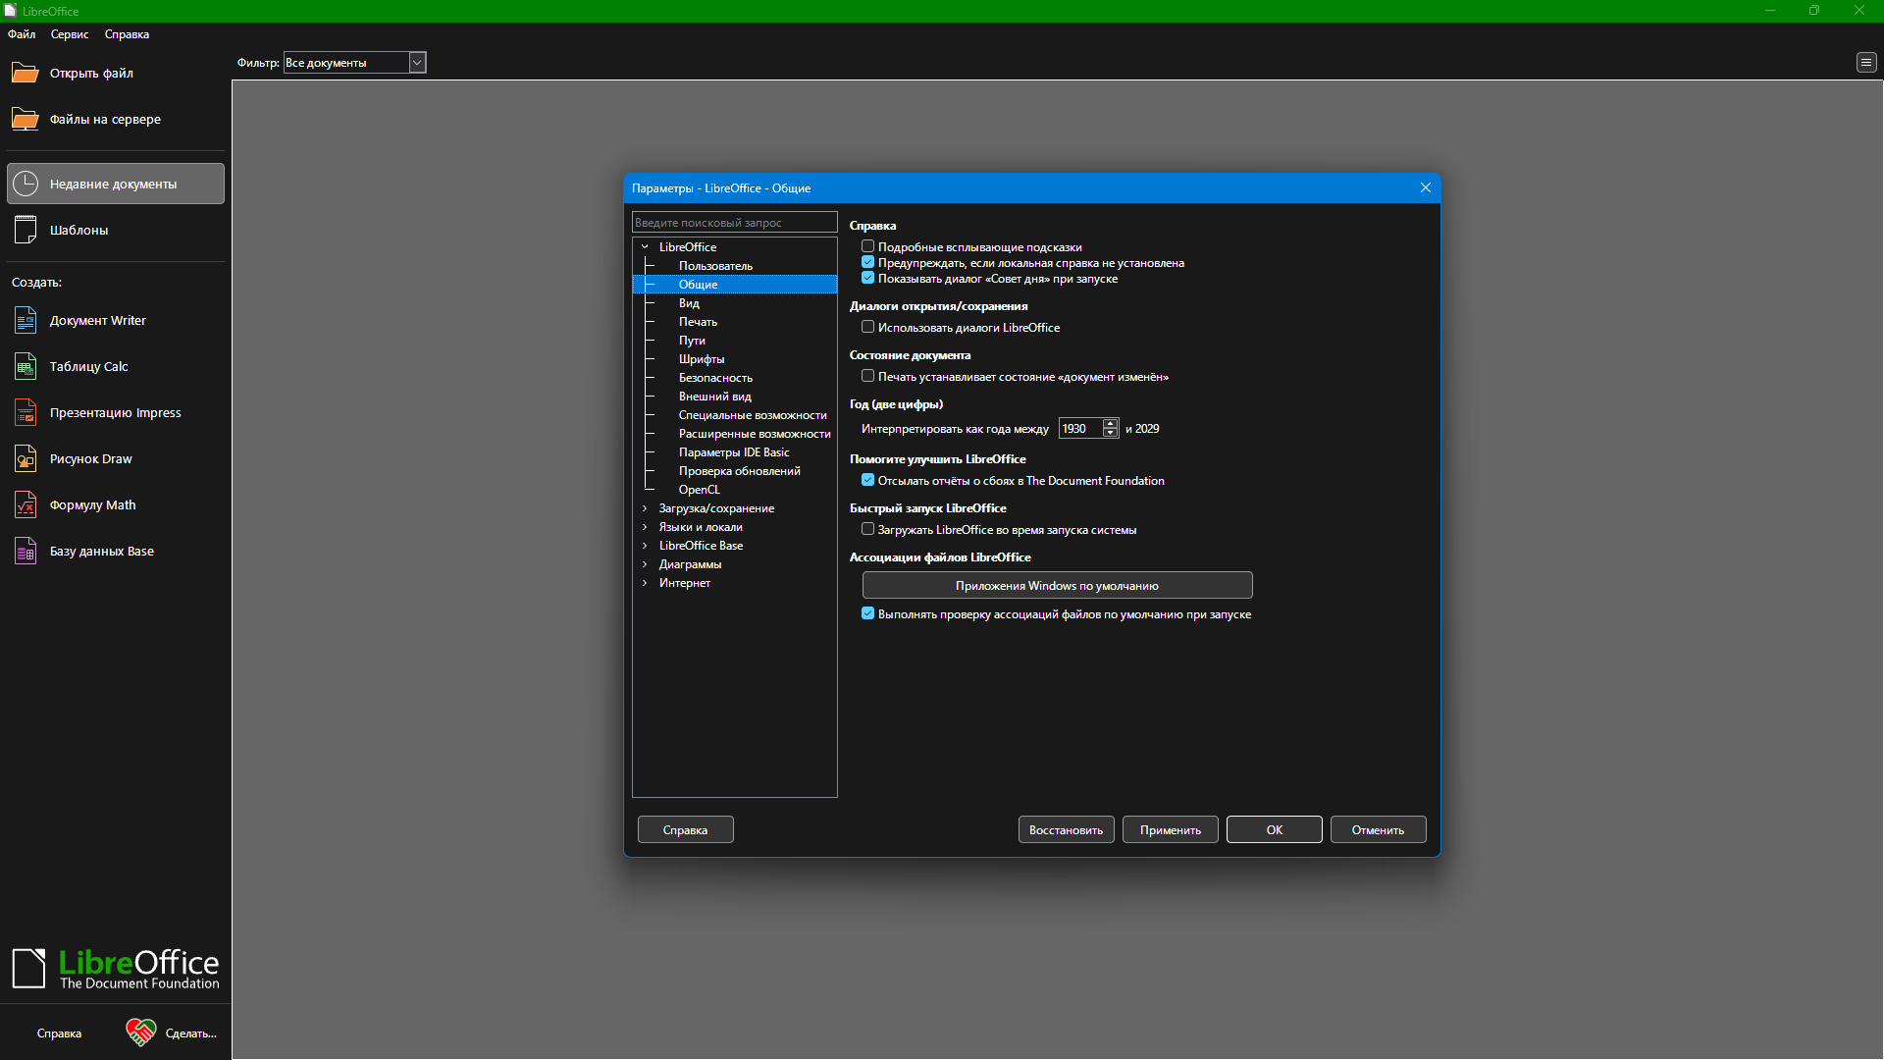Image resolution: width=1884 pixels, height=1060 pixels.
Task: Click the Calc Spreadsheet icon
Action: coord(26,367)
